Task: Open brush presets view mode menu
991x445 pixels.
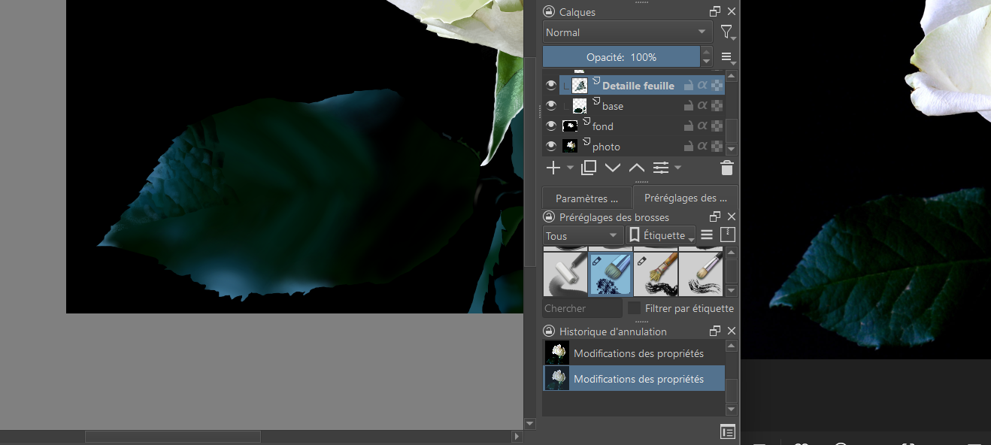Action: (x=707, y=235)
